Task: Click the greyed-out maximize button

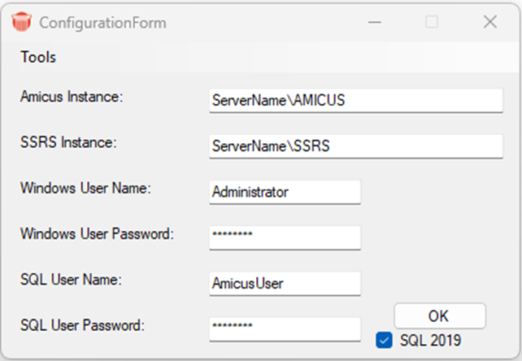Action: point(432,22)
